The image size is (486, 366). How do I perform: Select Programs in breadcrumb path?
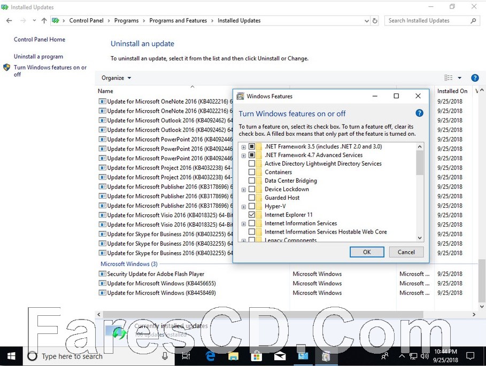127,20
